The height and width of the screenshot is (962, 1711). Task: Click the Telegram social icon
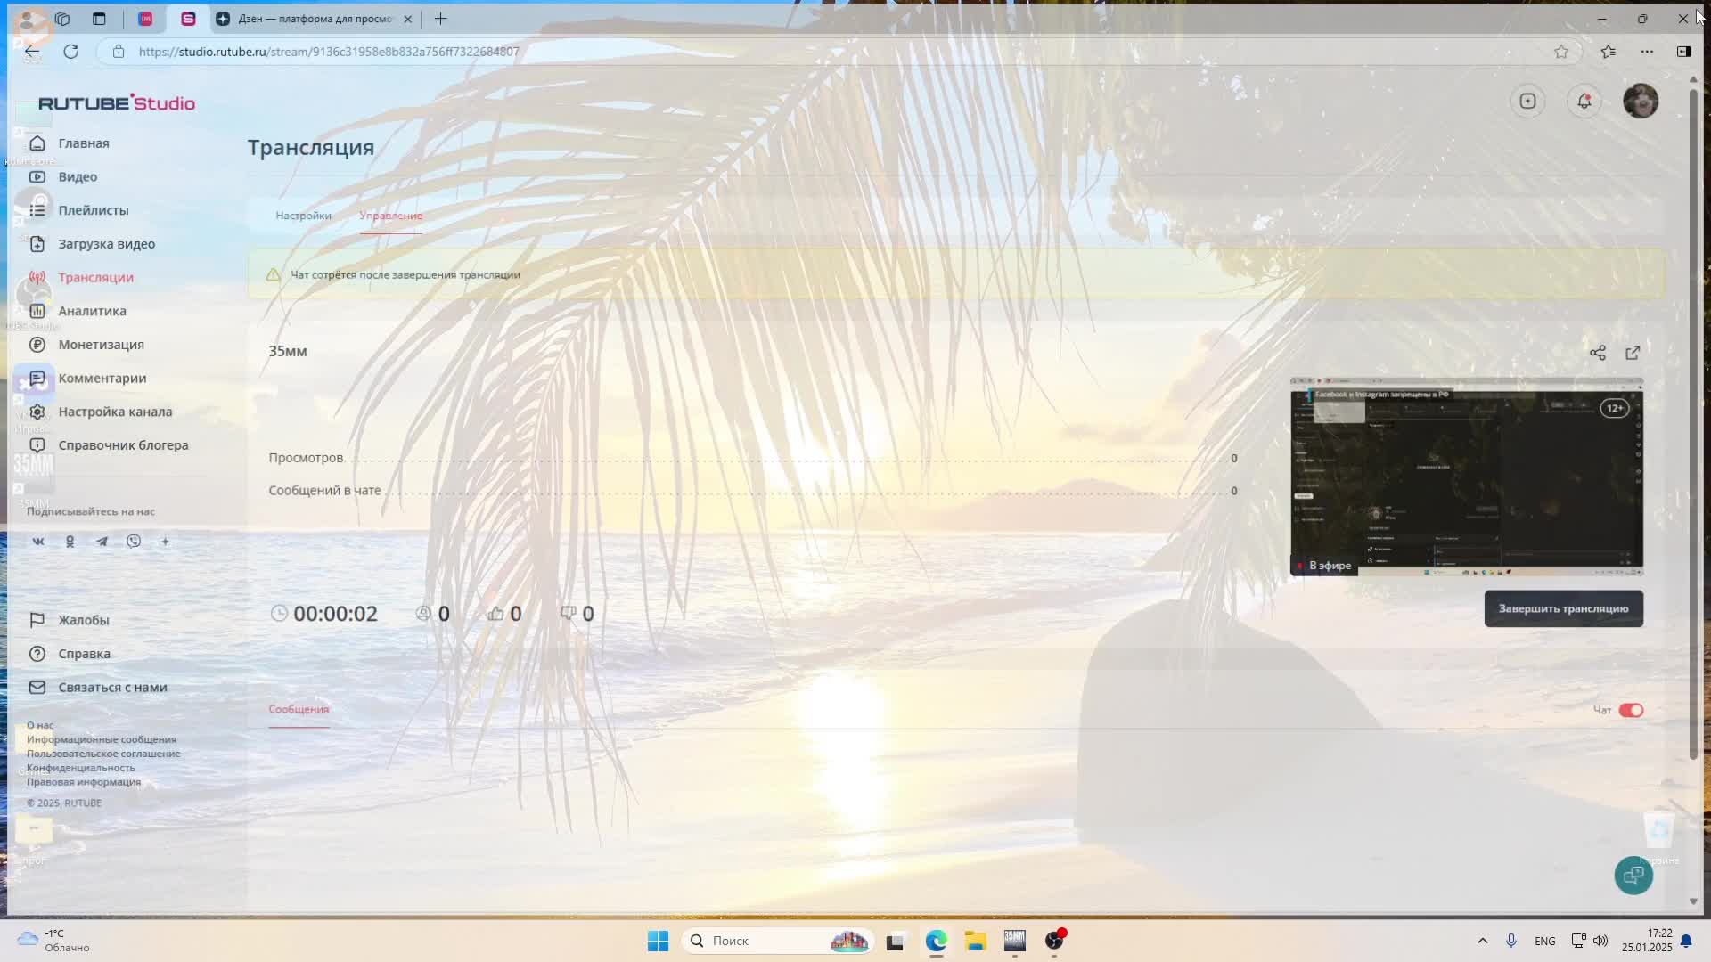tap(102, 542)
